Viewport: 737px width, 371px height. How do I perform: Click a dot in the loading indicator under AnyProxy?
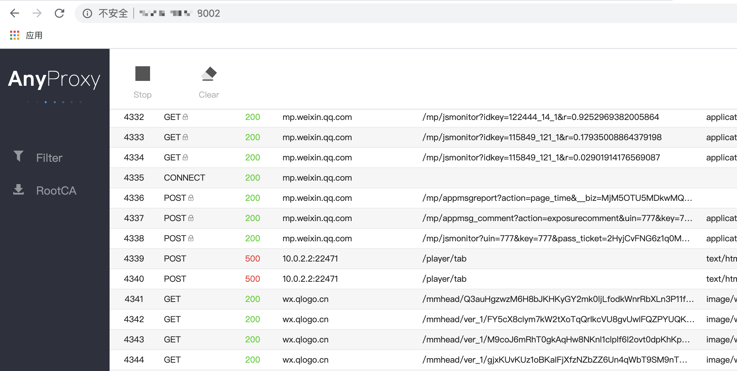tap(46, 102)
